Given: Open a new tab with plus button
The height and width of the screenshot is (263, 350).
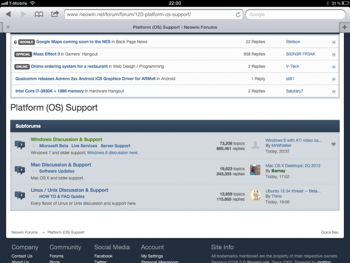Looking at the screenshot, I should click(x=344, y=27).
